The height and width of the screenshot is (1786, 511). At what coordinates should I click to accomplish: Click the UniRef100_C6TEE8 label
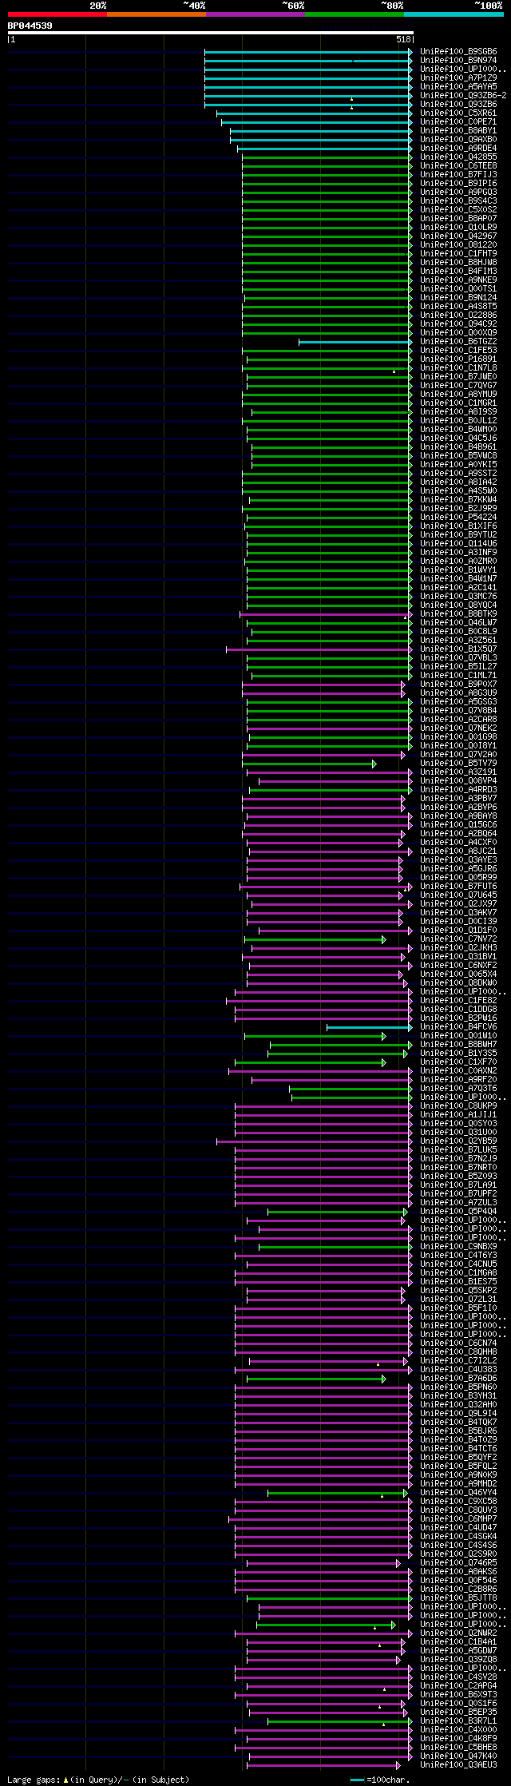[x=458, y=166]
